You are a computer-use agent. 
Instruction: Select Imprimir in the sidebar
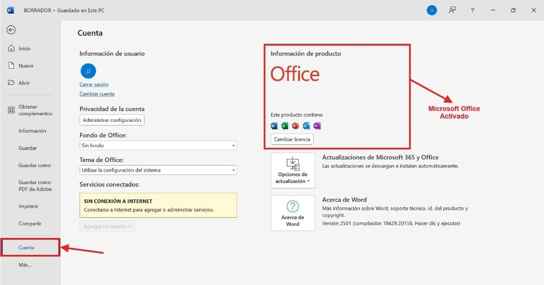click(28, 206)
